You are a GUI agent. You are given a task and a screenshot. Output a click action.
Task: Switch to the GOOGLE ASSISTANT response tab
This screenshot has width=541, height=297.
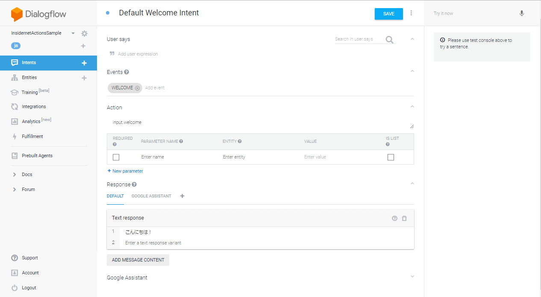click(151, 196)
